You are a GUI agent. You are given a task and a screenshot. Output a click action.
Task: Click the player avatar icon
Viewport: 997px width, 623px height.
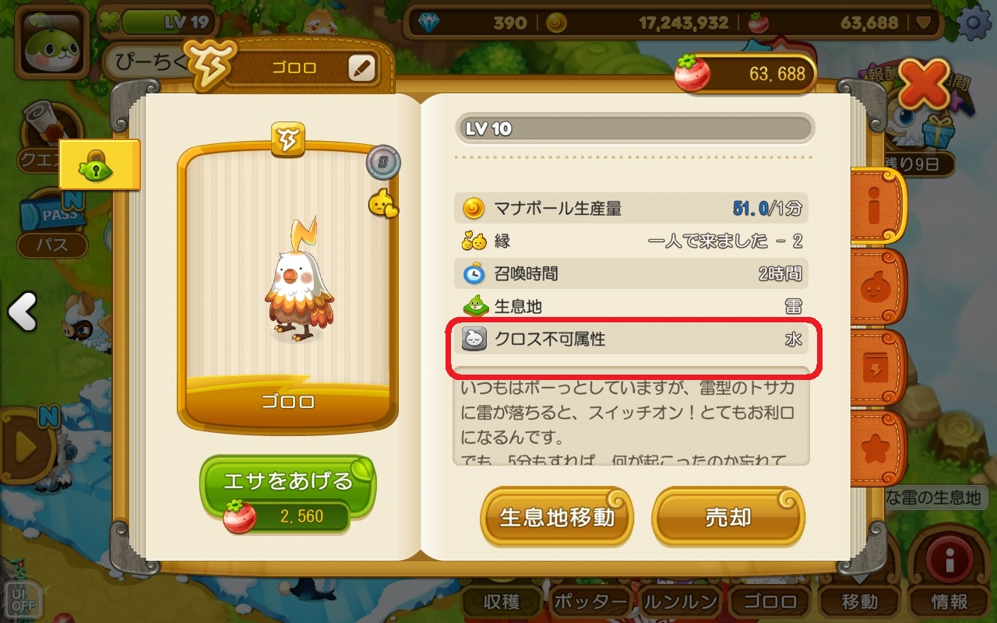[53, 44]
